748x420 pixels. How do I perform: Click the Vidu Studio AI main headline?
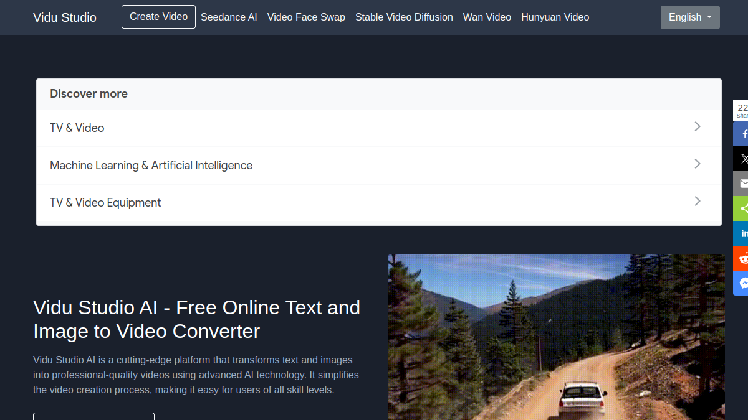(197, 319)
